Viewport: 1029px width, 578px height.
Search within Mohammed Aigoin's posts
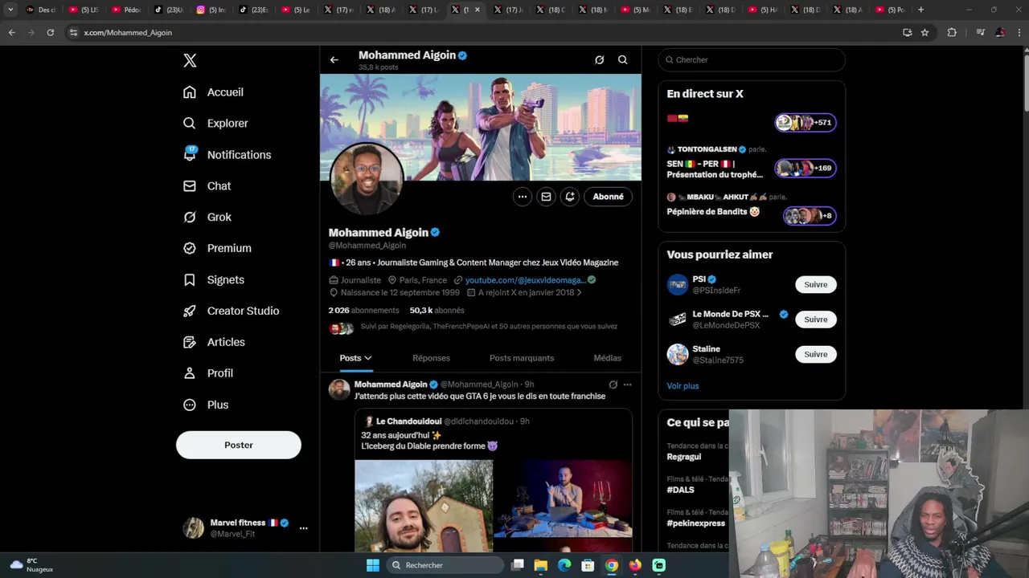point(623,60)
